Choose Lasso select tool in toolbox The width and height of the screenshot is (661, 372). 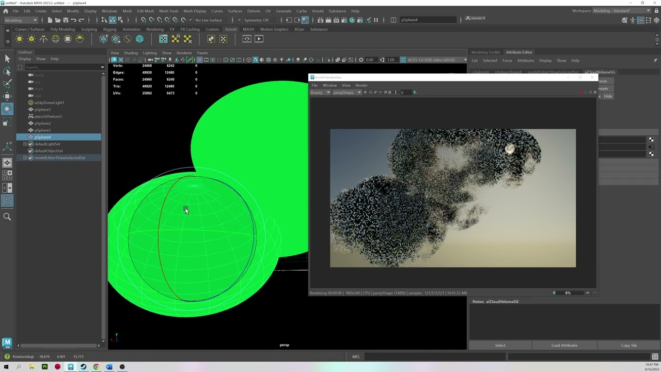point(7,71)
